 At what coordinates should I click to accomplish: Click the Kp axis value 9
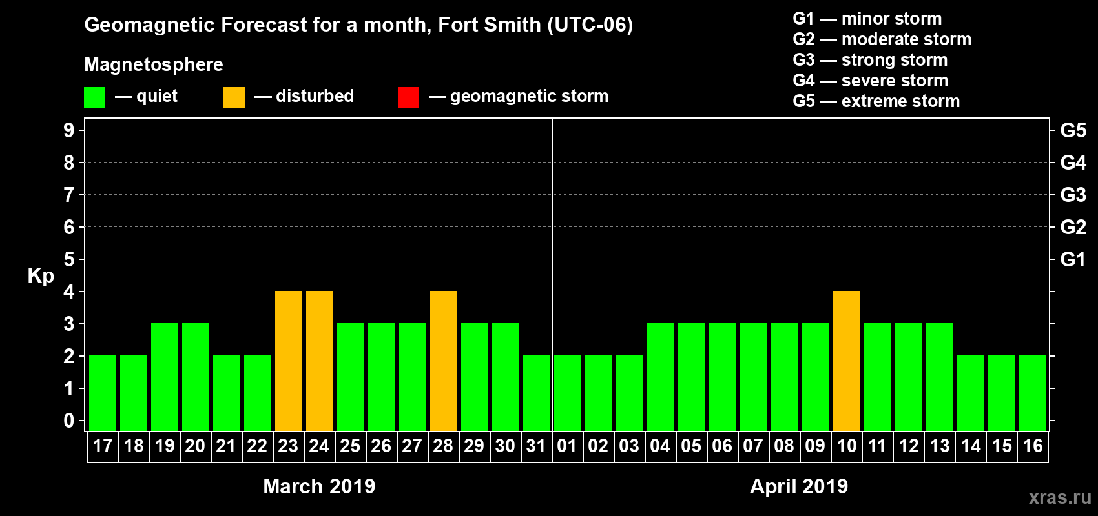(69, 130)
